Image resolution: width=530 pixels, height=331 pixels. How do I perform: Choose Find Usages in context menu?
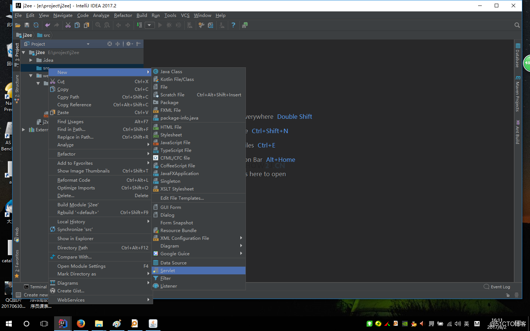tap(100, 121)
